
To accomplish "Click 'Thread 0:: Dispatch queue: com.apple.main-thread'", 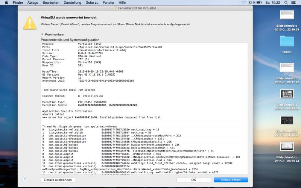I will (x=80, y=126).
